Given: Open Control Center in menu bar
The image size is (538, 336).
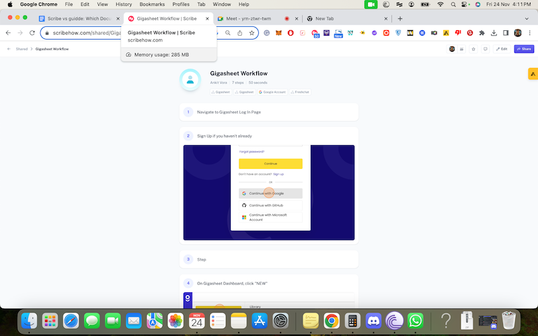Looking at the screenshot, I should (465, 5).
